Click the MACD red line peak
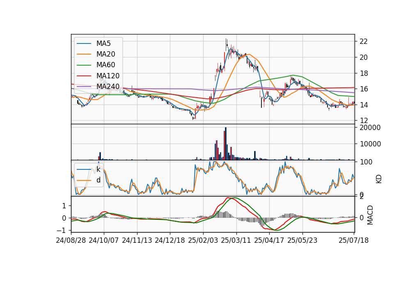This screenshot has width=394, height=283. [x=228, y=198]
